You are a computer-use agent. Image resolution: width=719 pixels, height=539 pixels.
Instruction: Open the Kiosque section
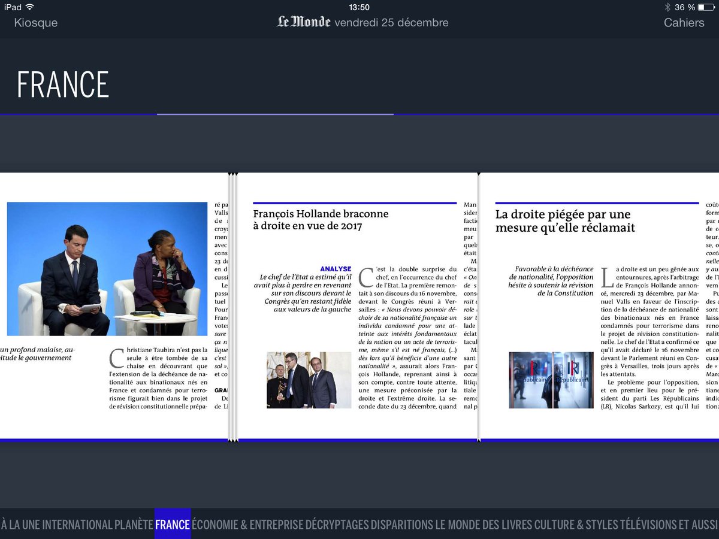click(x=35, y=23)
